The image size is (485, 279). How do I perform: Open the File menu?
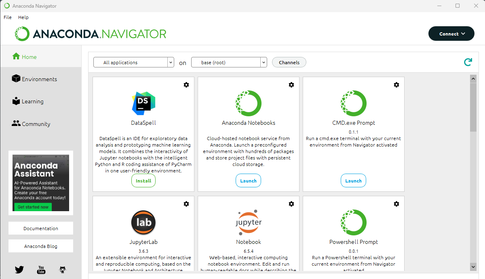pos(8,17)
